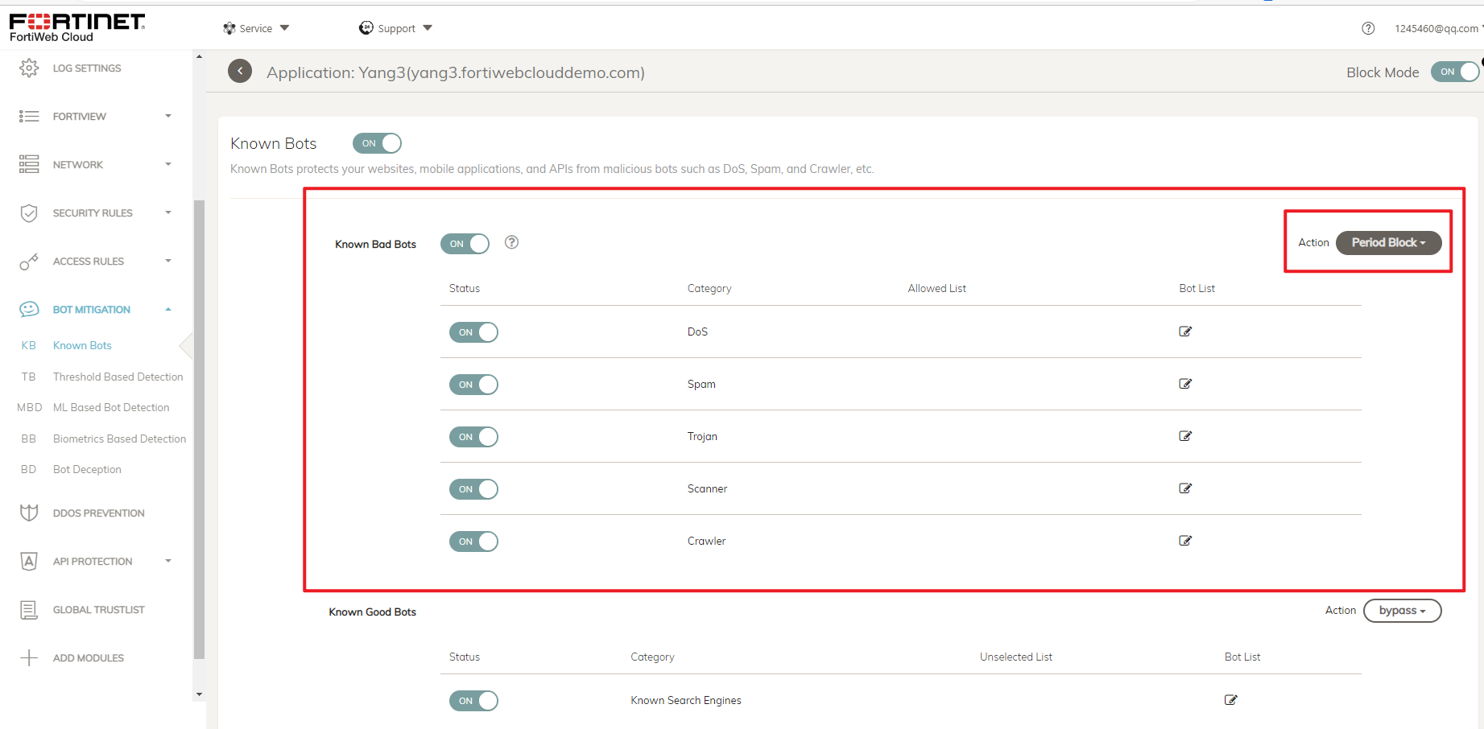Switch off Block Mode
This screenshot has height=729, width=1484.
tap(1455, 72)
